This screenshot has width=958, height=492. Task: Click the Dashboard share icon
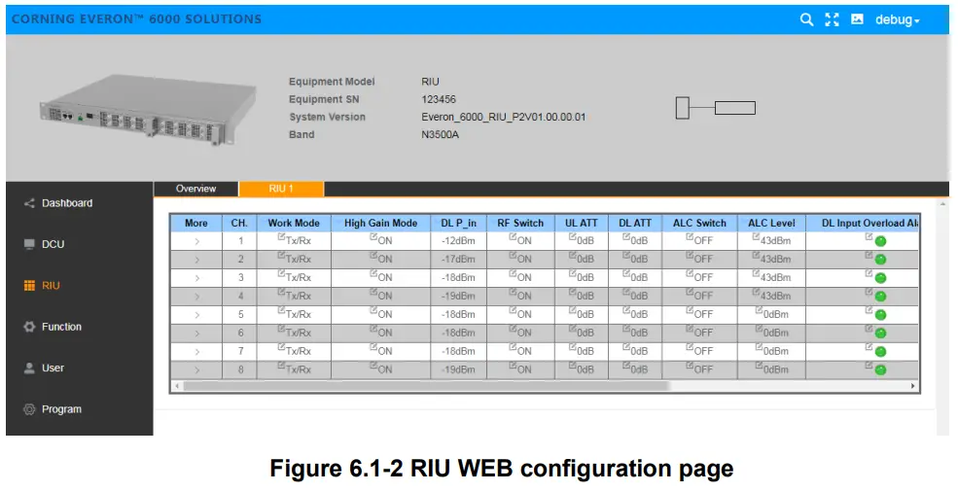pyautogui.click(x=29, y=203)
